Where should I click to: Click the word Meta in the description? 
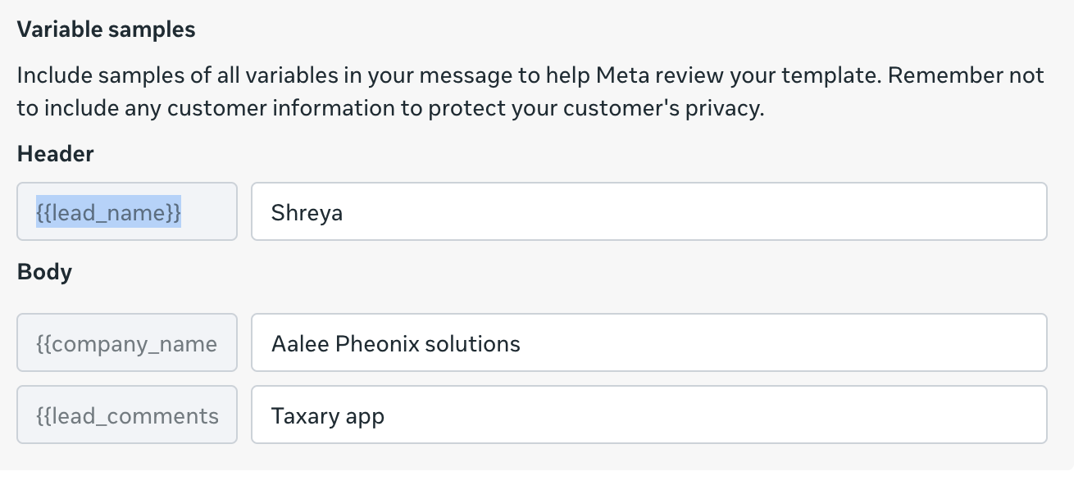(623, 75)
